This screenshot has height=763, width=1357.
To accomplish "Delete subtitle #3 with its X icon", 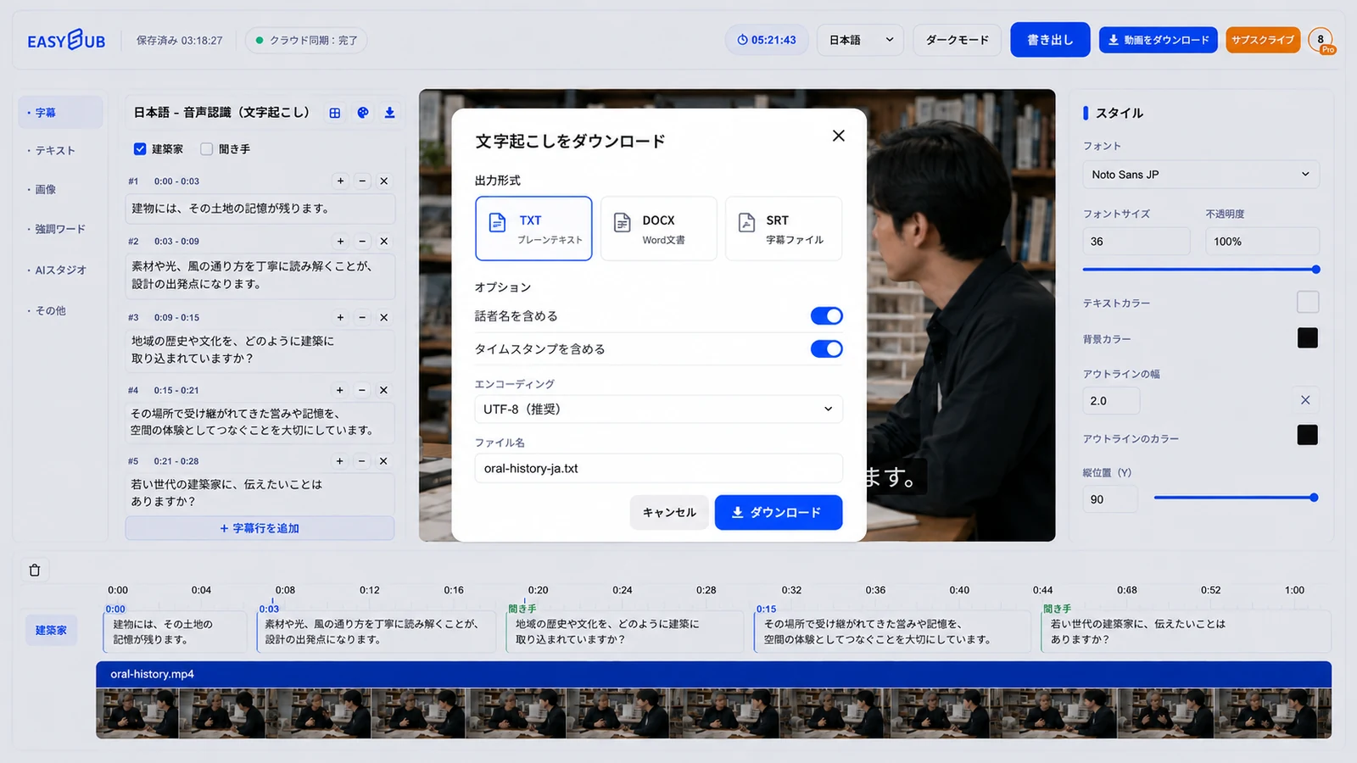I will (x=383, y=317).
